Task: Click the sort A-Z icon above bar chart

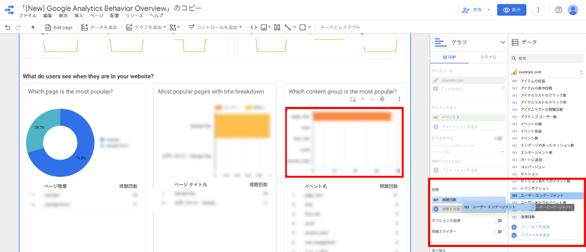Action: [x=382, y=99]
